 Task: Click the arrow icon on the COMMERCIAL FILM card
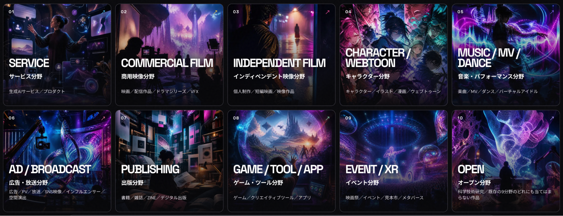click(215, 12)
